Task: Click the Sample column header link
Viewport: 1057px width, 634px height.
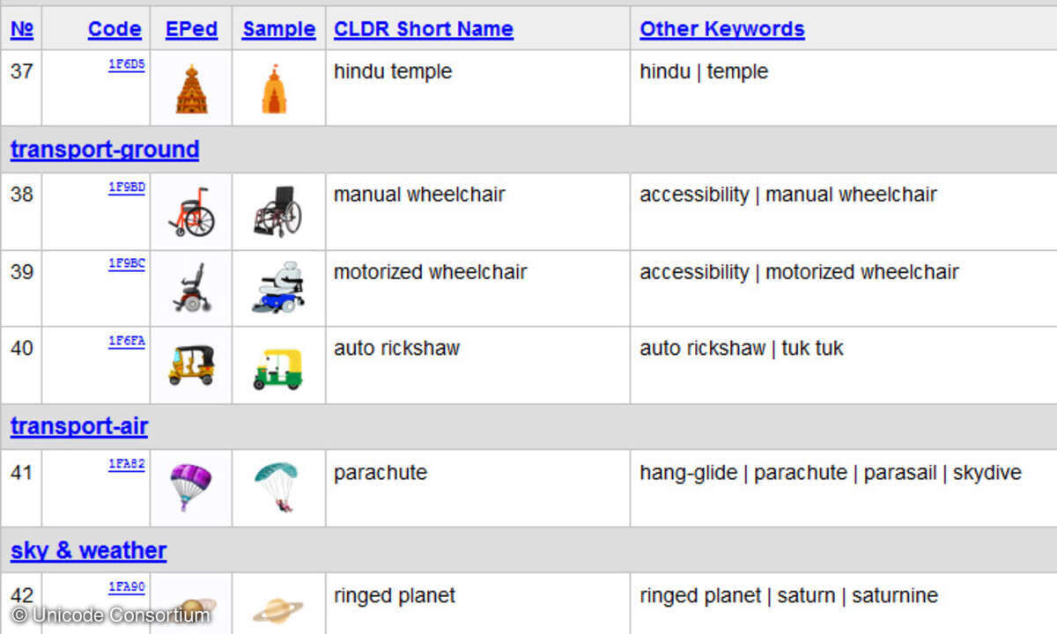Action: (x=278, y=29)
